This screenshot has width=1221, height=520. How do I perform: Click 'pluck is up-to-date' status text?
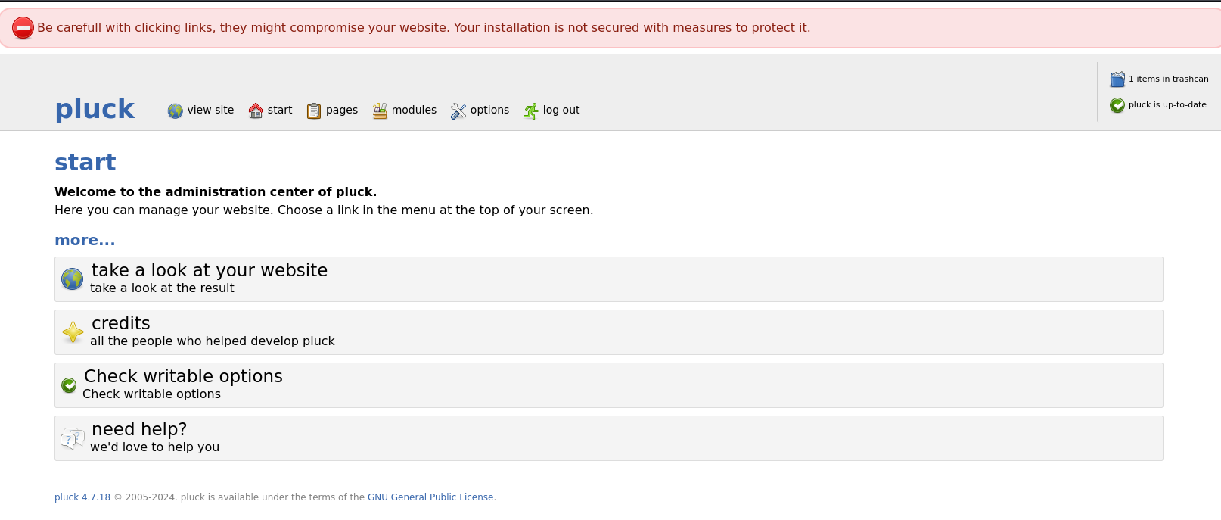(x=1167, y=104)
